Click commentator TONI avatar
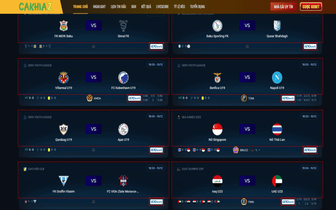 click(x=244, y=98)
